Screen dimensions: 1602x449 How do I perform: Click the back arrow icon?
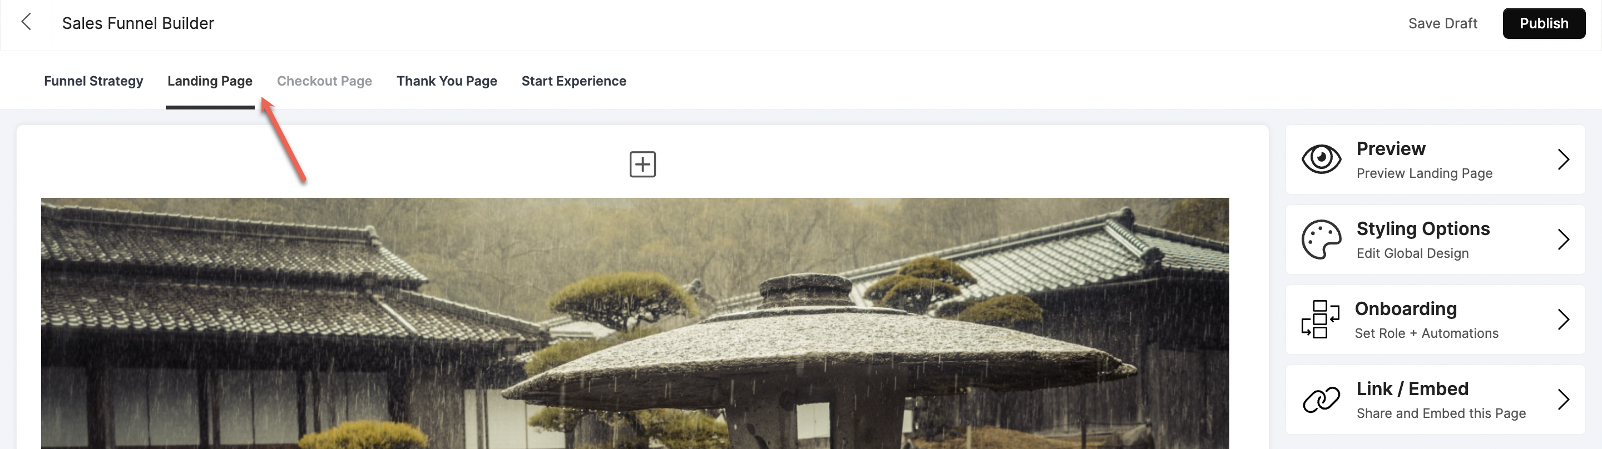[26, 22]
